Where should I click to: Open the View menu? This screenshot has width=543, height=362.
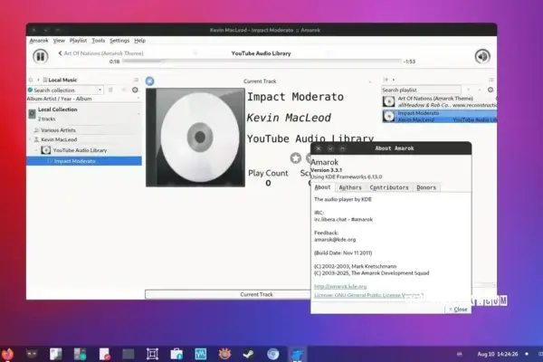click(x=59, y=41)
